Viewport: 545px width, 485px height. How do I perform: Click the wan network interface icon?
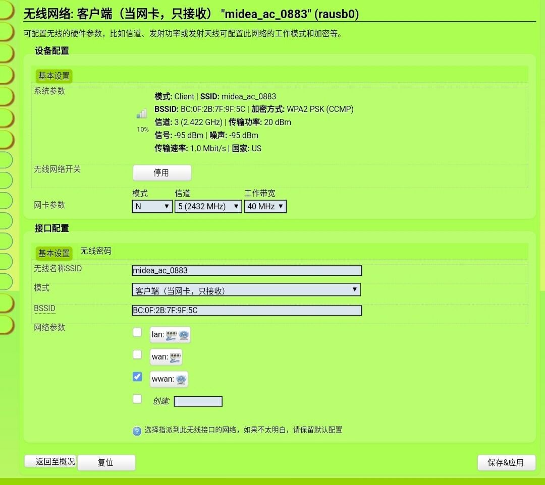175,357
